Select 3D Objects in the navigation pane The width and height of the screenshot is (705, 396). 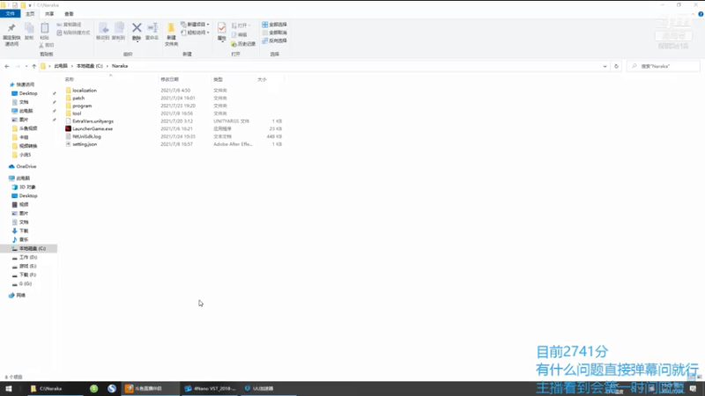coord(27,187)
